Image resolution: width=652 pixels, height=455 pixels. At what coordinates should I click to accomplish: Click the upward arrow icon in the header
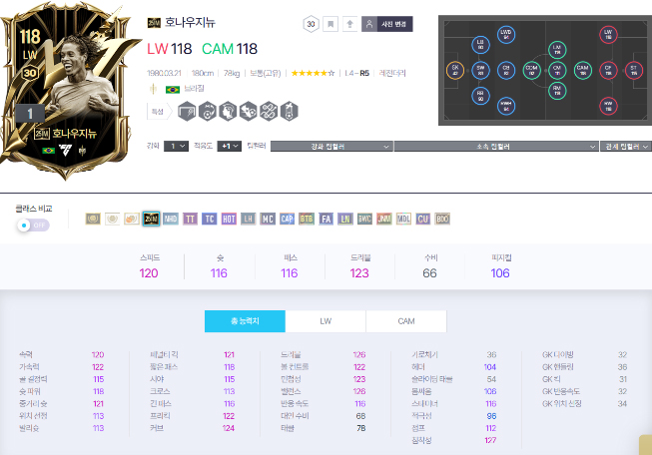click(350, 24)
